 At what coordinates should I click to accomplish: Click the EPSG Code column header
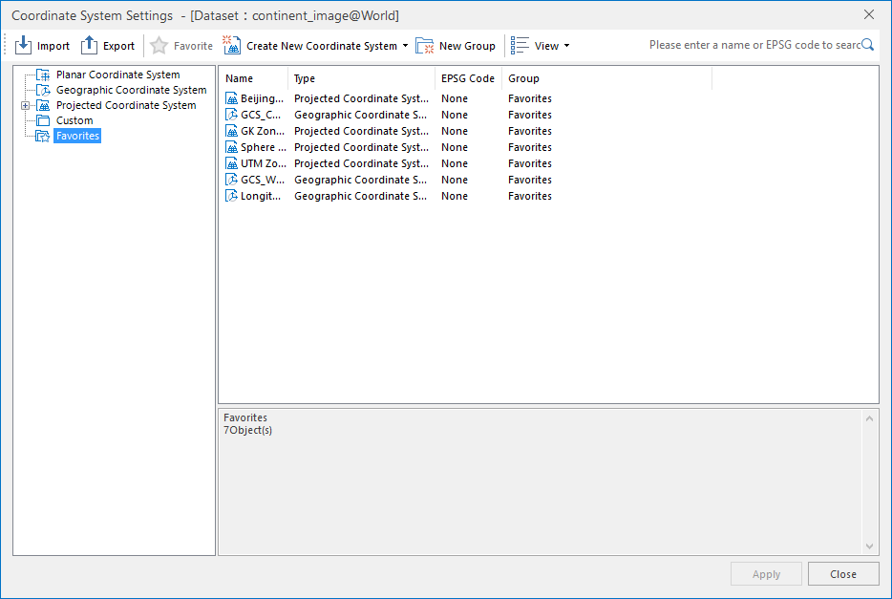(467, 78)
